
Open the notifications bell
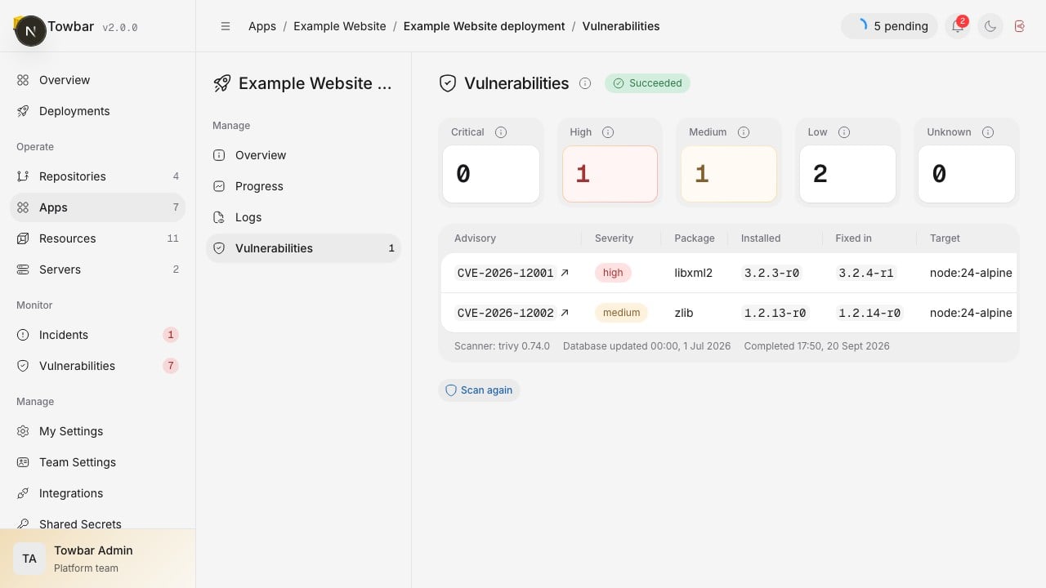[x=958, y=26]
